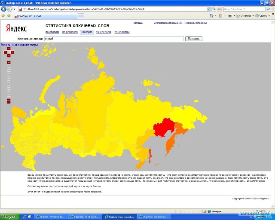The width and height of the screenshot is (275, 220).
Task: Launch Internet Explorer from quick launch
Action: click(25, 217)
